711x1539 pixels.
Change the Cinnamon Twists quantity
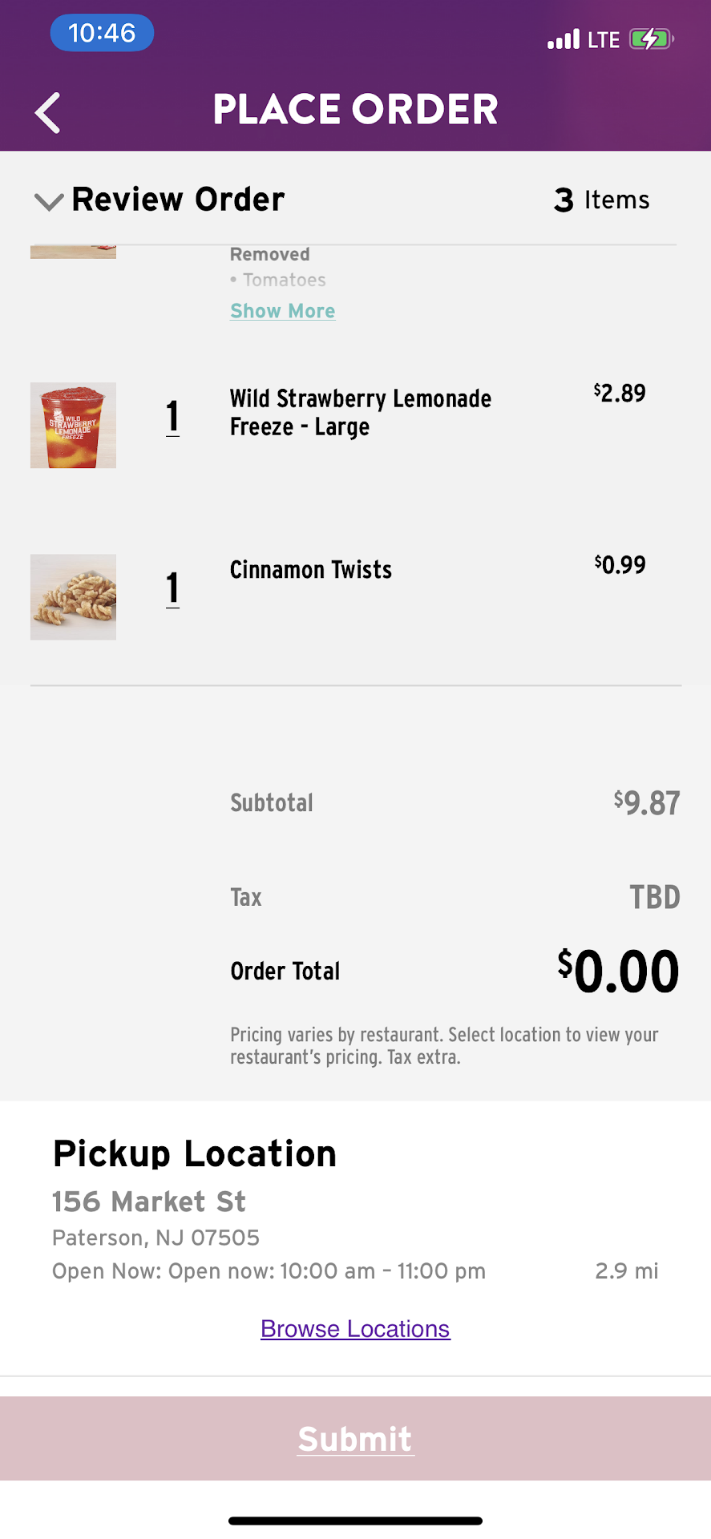click(x=172, y=589)
